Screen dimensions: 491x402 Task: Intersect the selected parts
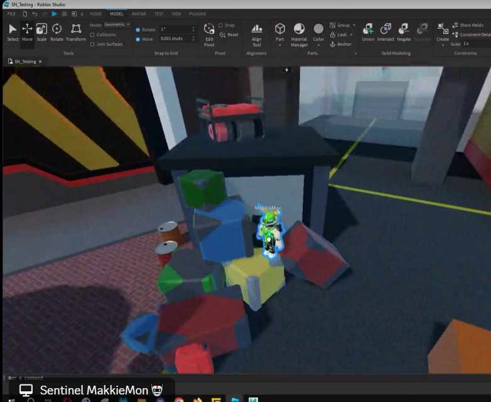tap(386, 33)
